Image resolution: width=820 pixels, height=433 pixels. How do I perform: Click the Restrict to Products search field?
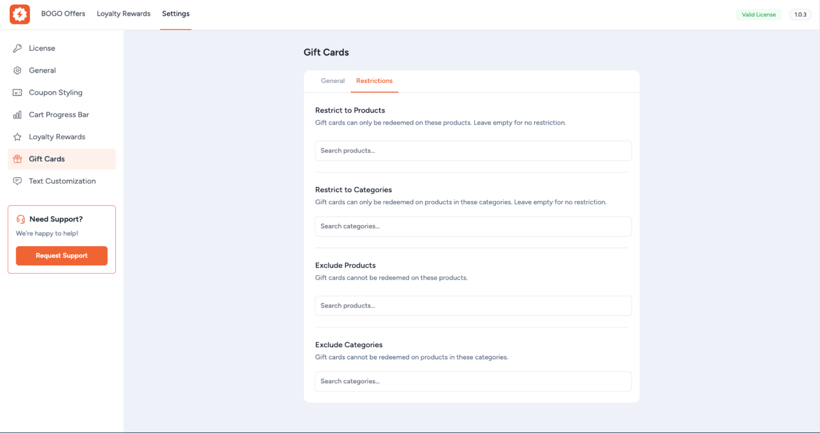point(473,151)
